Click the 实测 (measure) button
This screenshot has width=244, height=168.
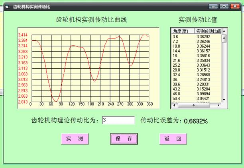[75, 139]
